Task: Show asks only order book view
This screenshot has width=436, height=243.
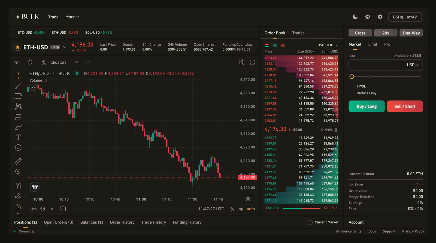Action: tap(283, 45)
